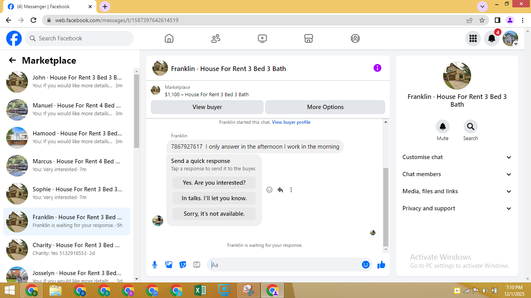
Task: Click the View buyer button
Action: [207, 107]
